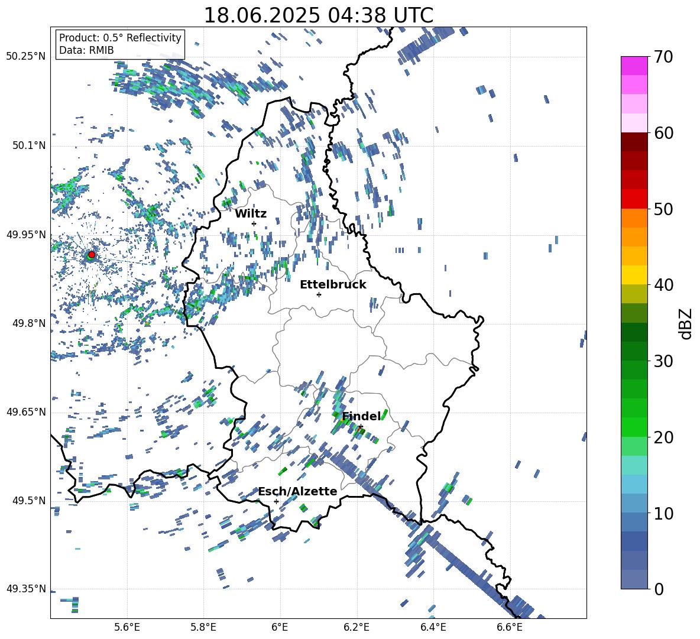Screen dimensions: 700x639
Task: Click the Esch/Alzette city label
Action: point(298,491)
